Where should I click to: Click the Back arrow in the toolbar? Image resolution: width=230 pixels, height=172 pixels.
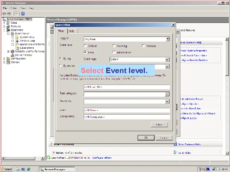tap(4, 13)
